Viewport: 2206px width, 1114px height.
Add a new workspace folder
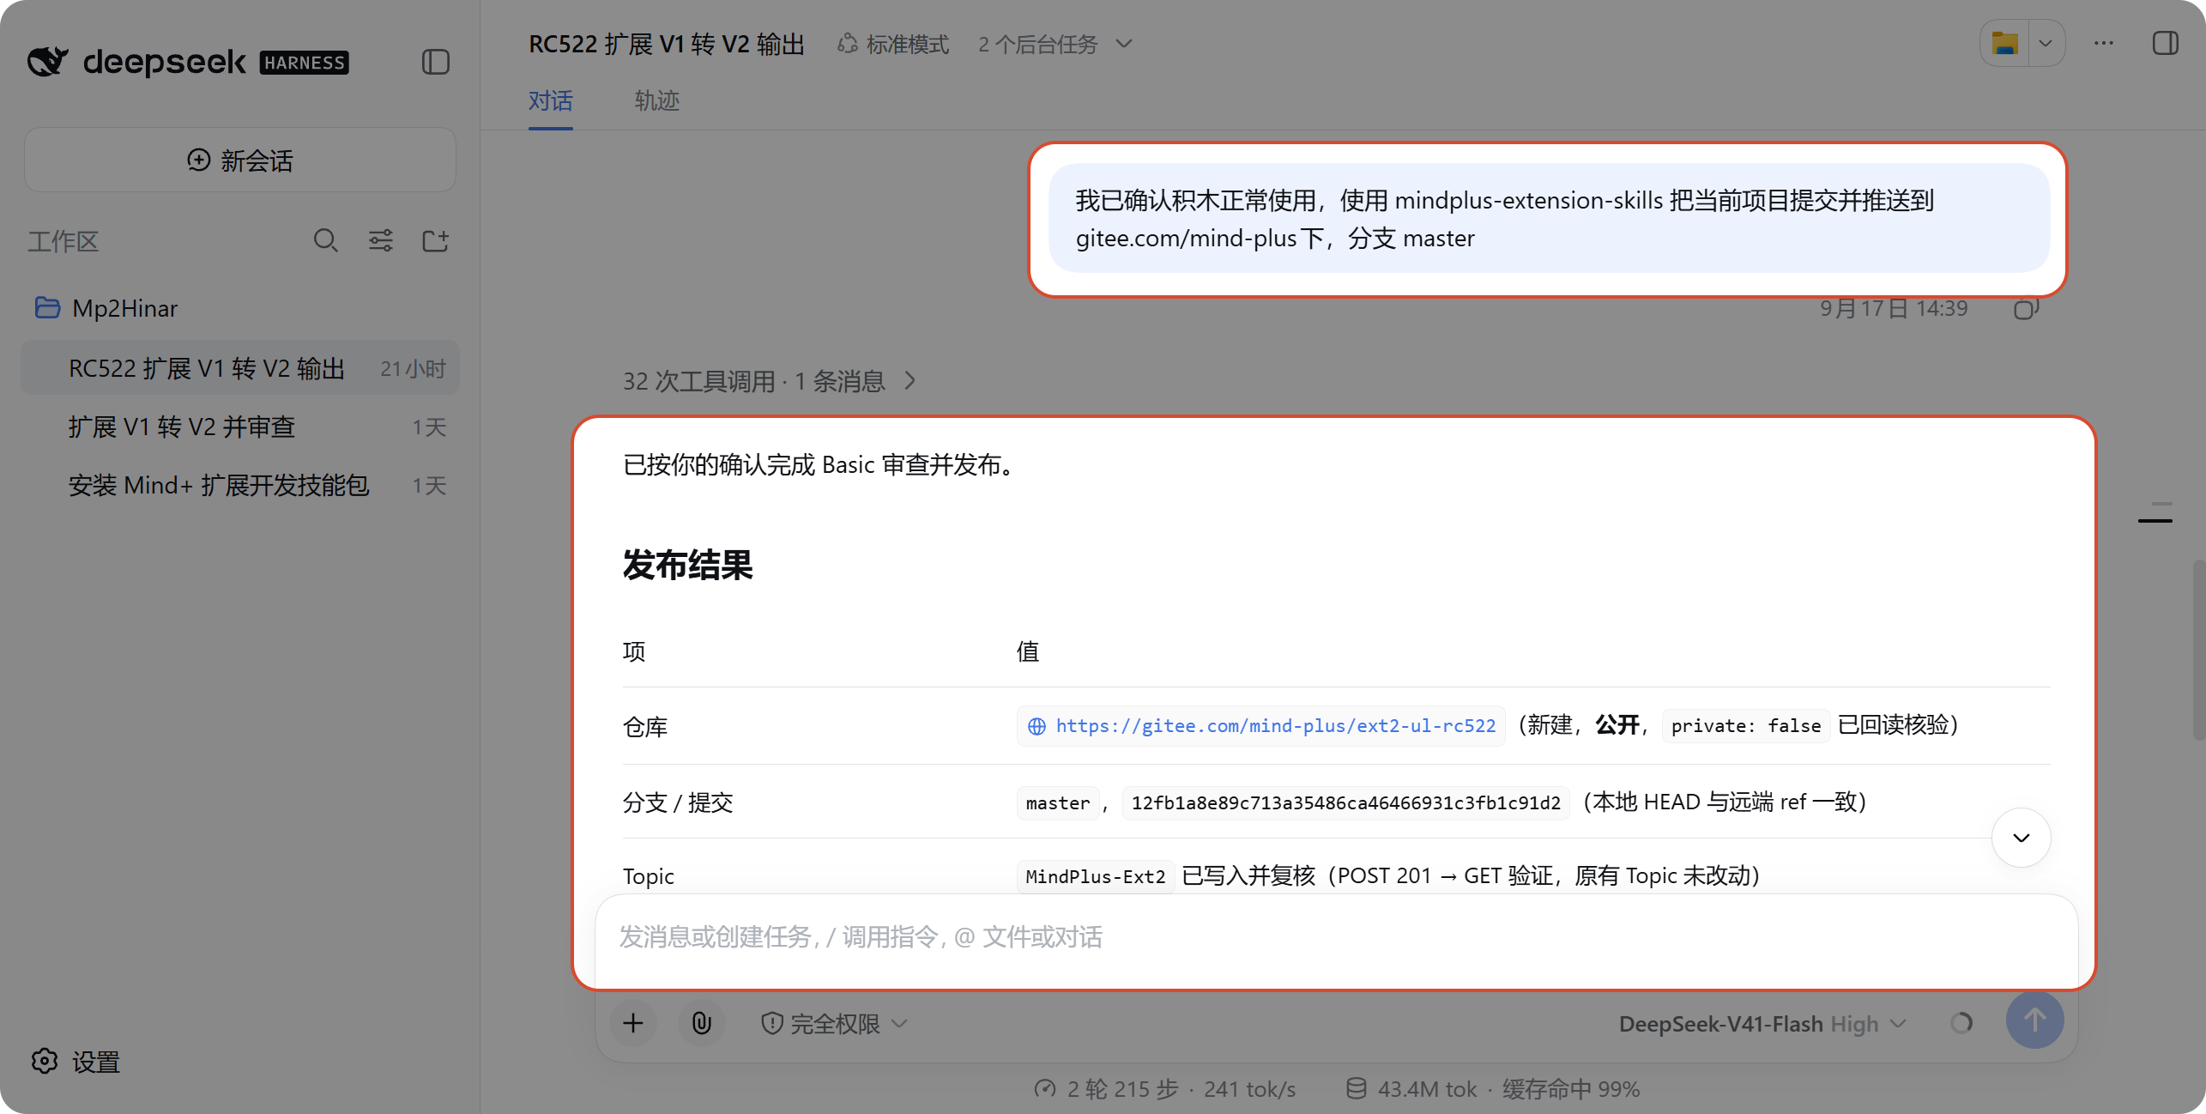pyautogui.click(x=436, y=240)
